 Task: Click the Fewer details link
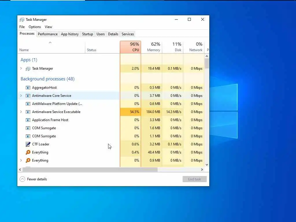(x=37, y=179)
